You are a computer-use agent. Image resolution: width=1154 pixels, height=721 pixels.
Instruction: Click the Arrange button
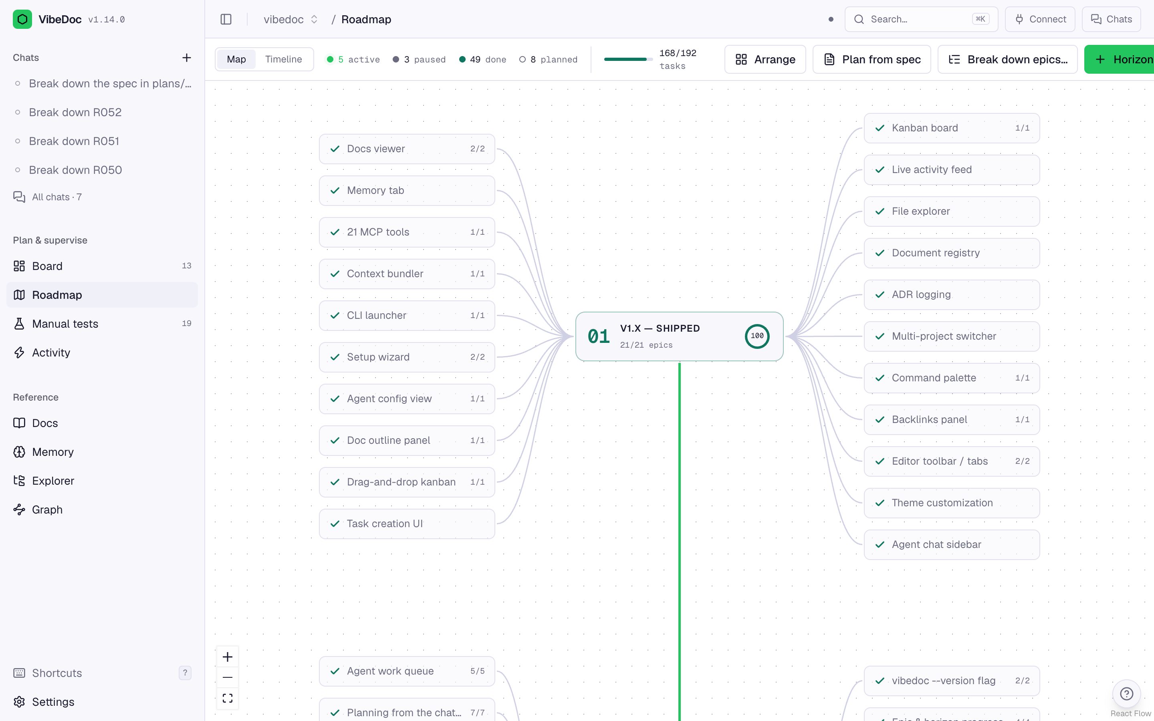(765, 59)
